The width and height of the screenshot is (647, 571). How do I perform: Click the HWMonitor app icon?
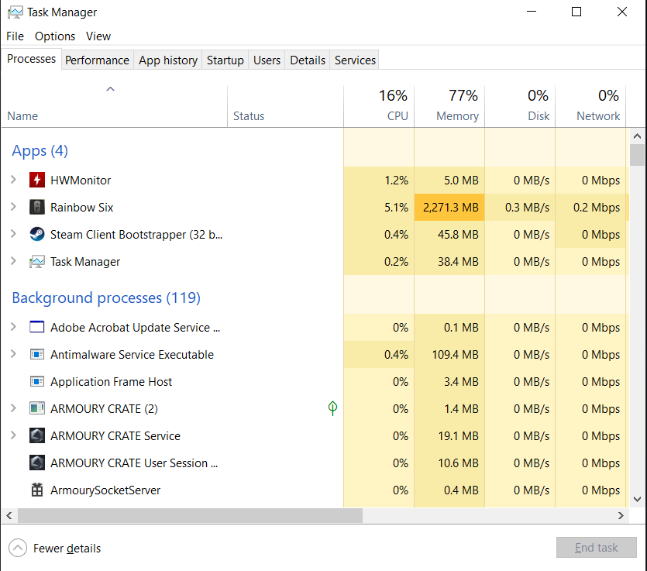37,180
